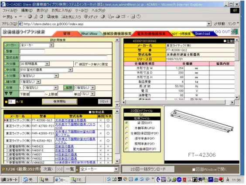
Task: Open the address bar dropdown arrow
Action: 209,24
